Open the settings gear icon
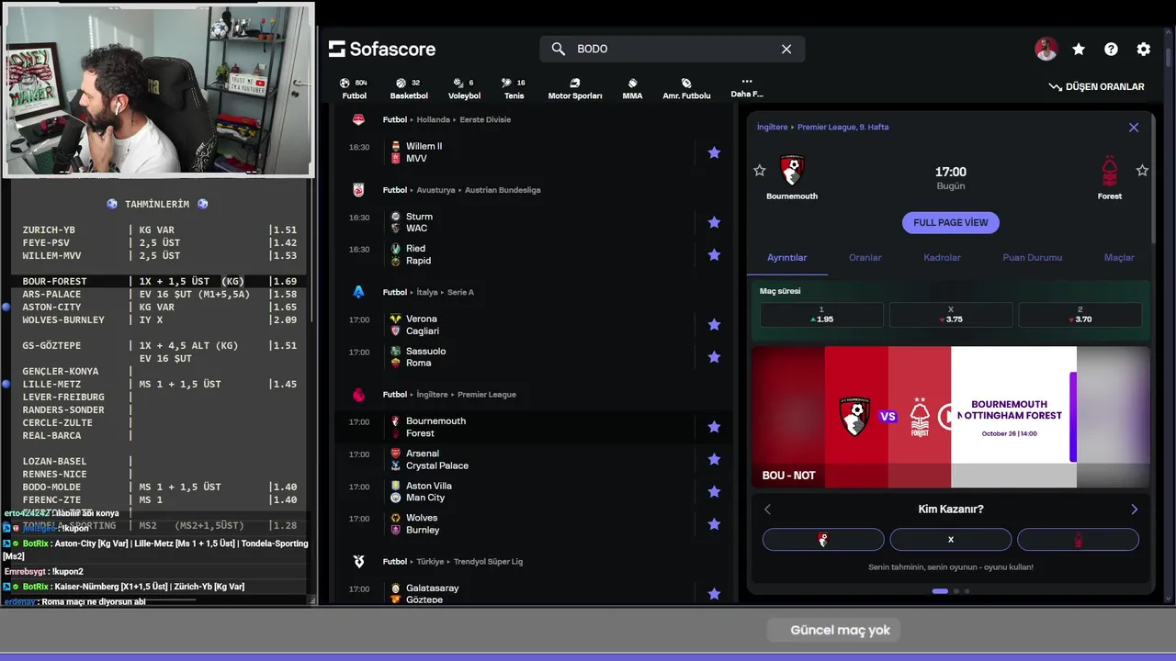The height and width of the screenshot is (661, 1176). pyautogui.click(x=1143, y=50)
